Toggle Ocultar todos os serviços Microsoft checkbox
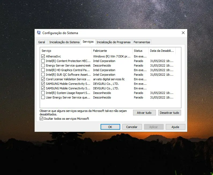The height and width of the screenshot is (175, 213). point(41,119)
